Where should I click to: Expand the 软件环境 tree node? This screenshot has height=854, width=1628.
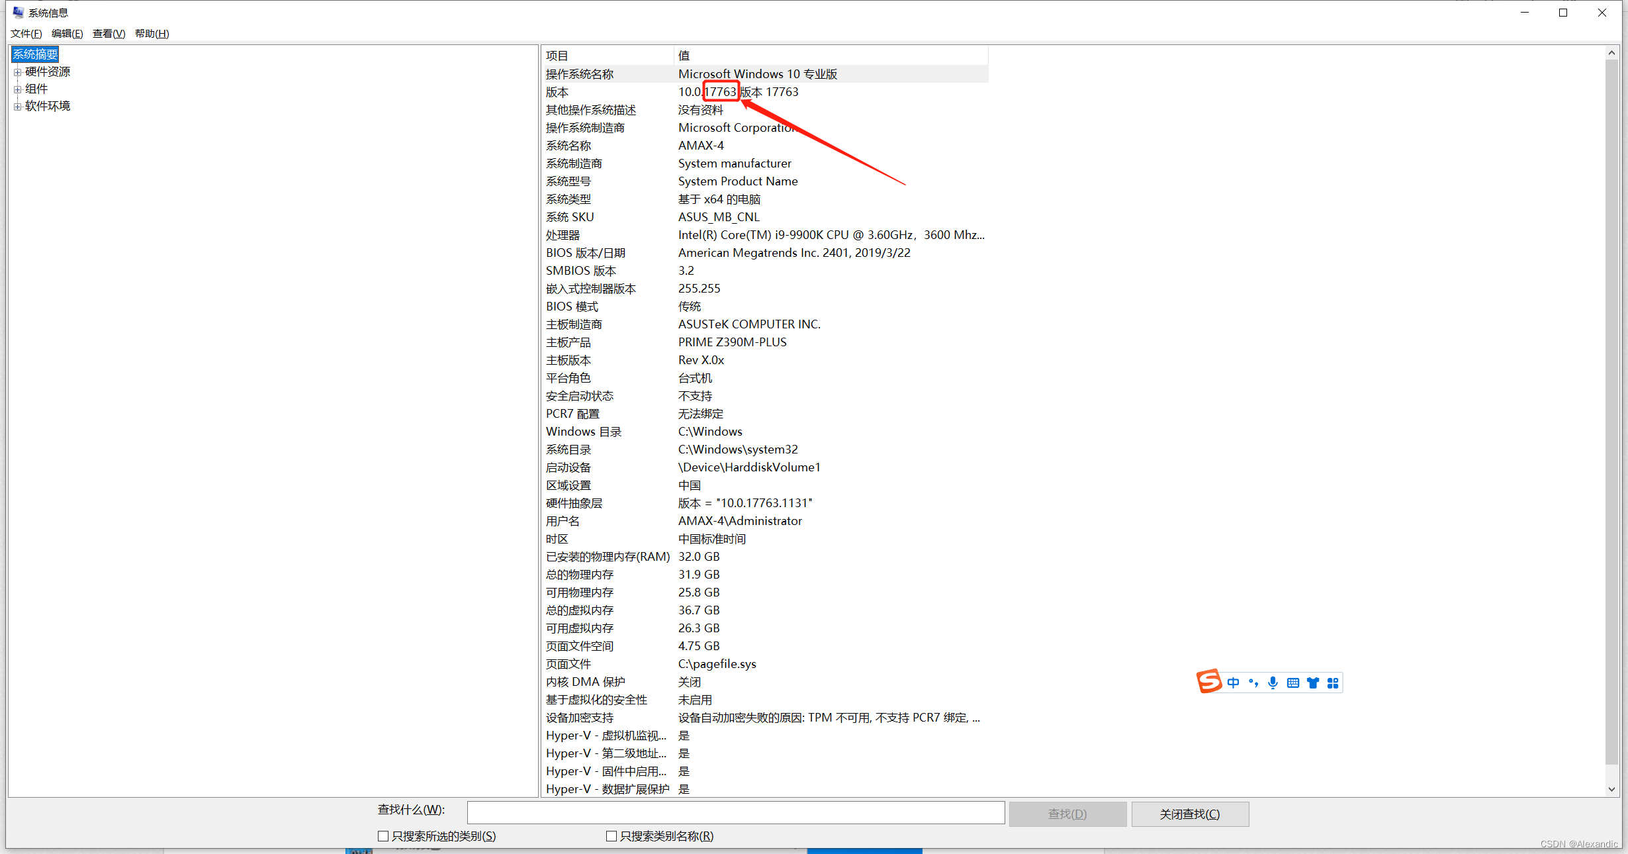coord(17,107)
